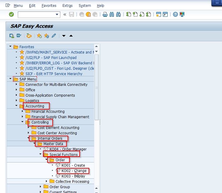The image size is (222, 193).
Task: Click the Move Favorites Down arrow
Action: [64, 36]
